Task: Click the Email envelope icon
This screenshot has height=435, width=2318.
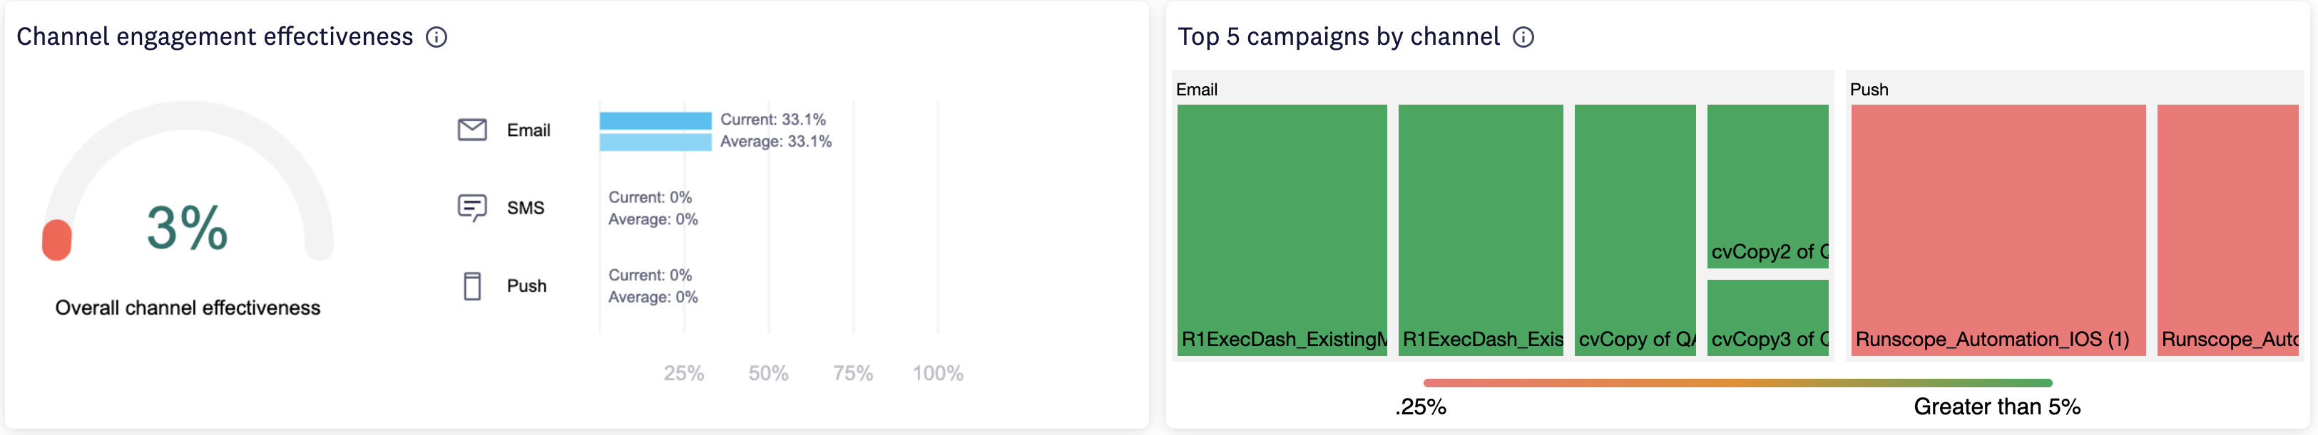Action: tap(471, 130)
